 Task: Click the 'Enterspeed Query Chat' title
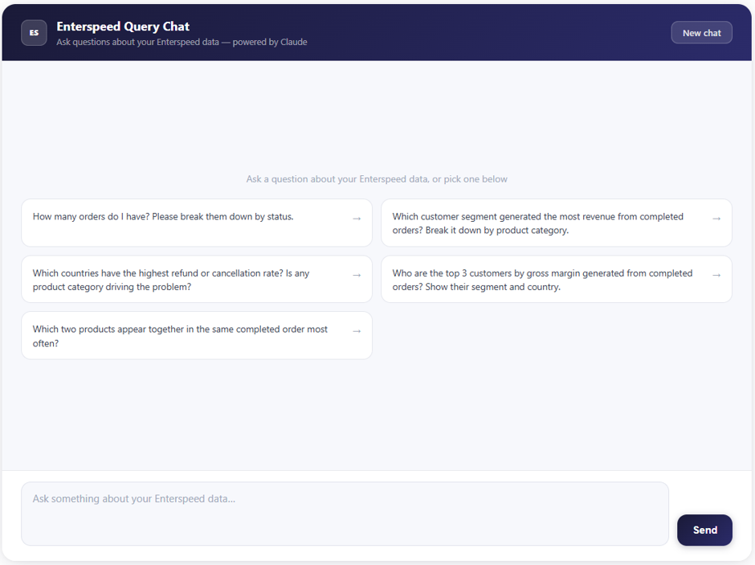[123, 27]
